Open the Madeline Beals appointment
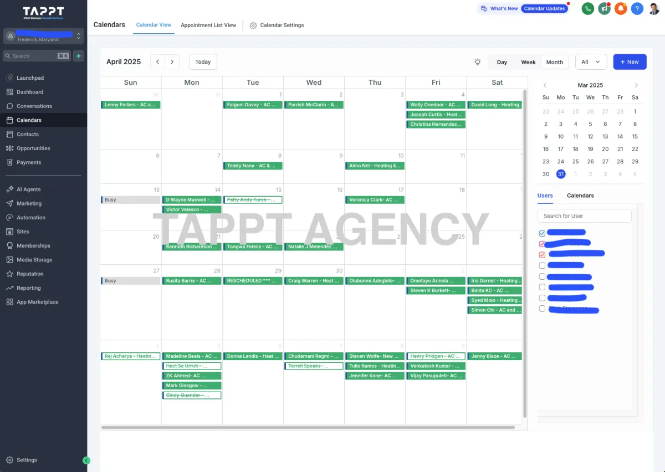This screenshot has height=472, width=665. click(x=192, y=356)
